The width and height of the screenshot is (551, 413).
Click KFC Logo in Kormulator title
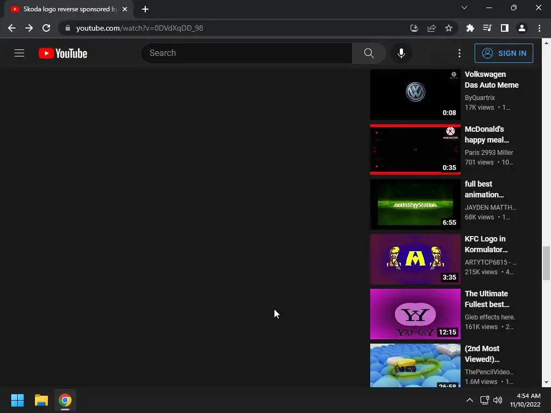pos(486,244)
